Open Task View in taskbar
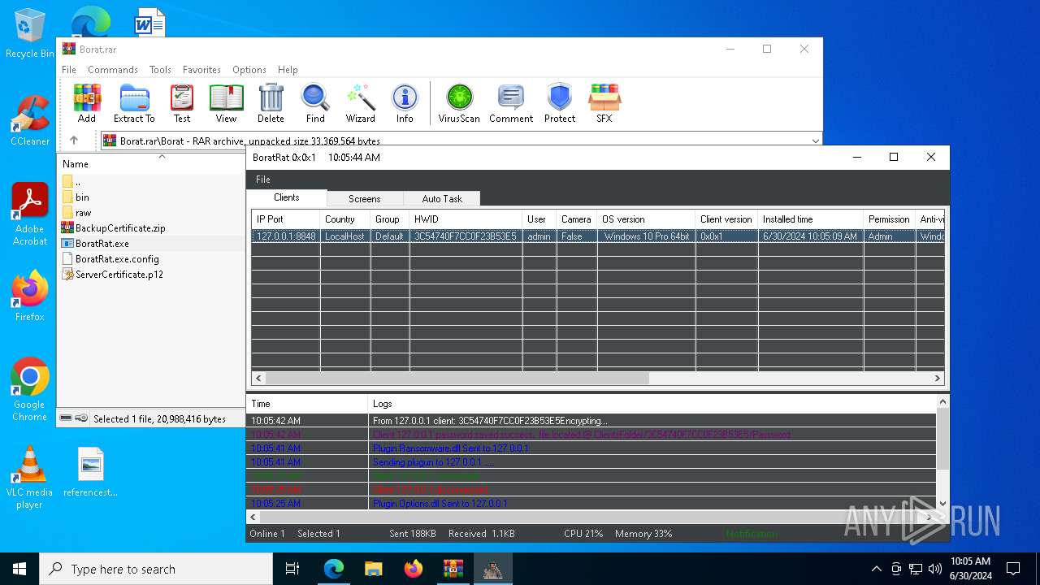This screenshot has height=585, width=1040. pyautogui.click(x=292, y=569)
